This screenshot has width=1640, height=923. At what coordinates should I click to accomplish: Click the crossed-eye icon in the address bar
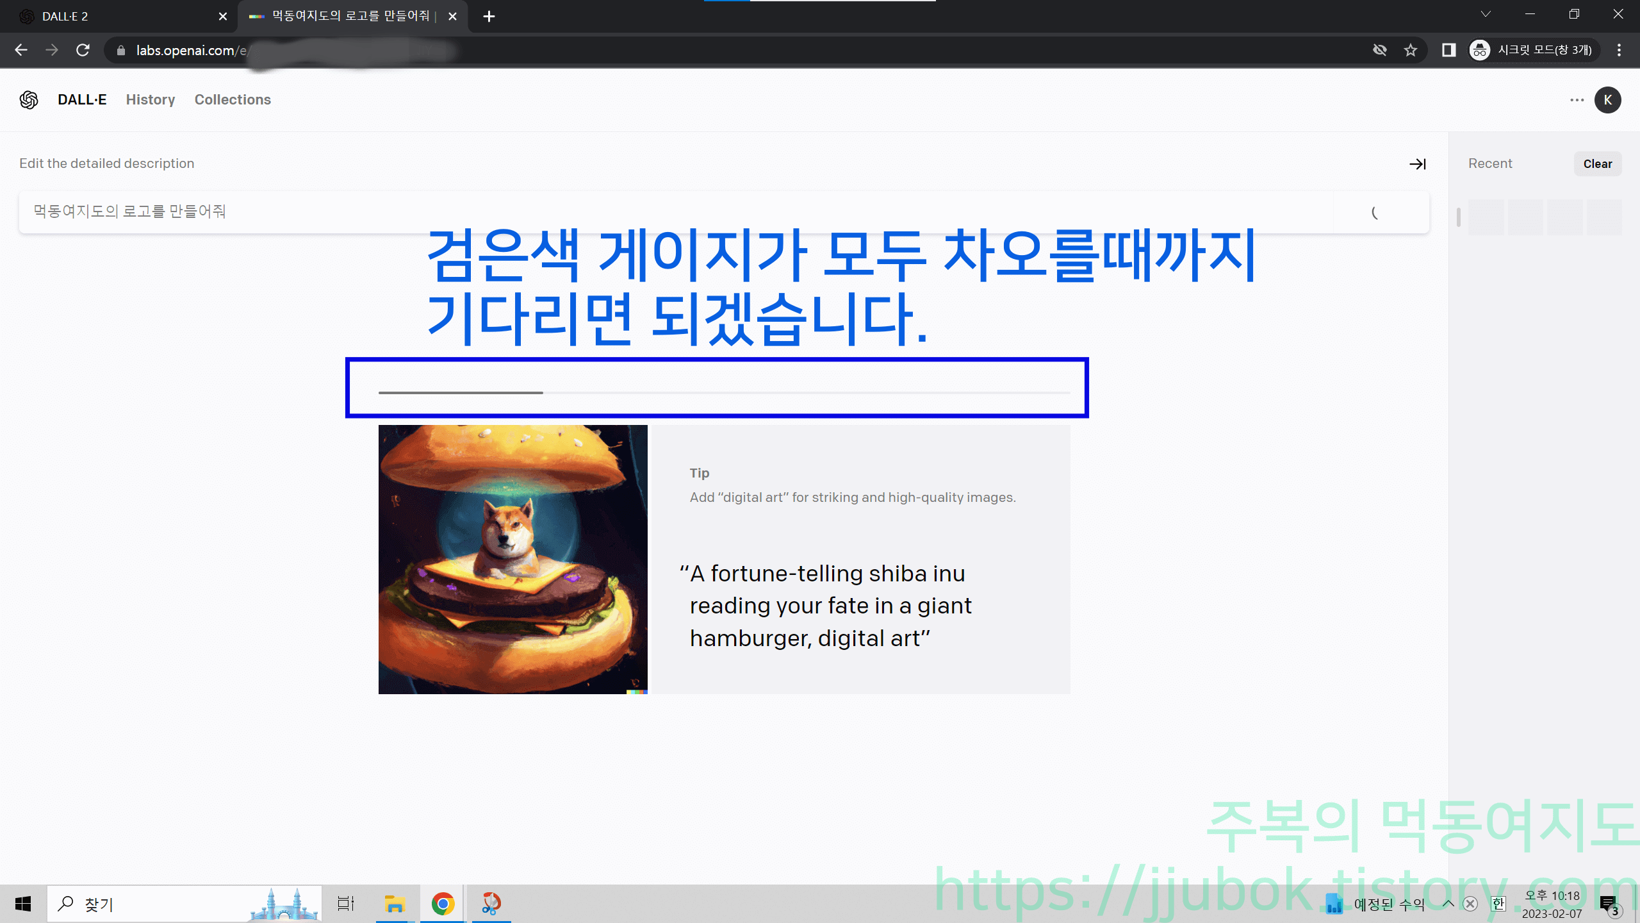pyautogui.click(x=1380, y=50)
